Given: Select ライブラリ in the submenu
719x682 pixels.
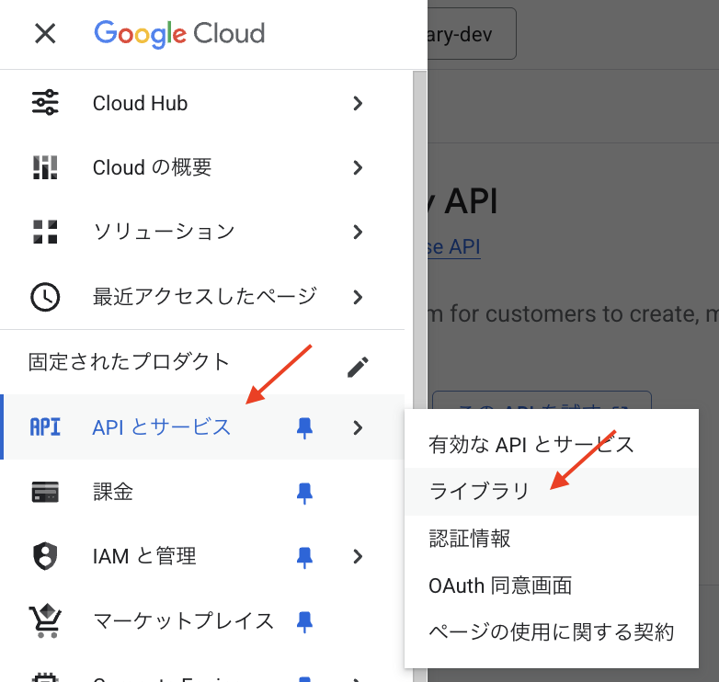Looking at the screenshot, I should tap(479, 492).
